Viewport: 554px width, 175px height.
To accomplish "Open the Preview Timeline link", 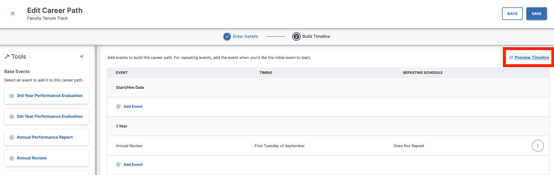I will [x=531, y=57].
